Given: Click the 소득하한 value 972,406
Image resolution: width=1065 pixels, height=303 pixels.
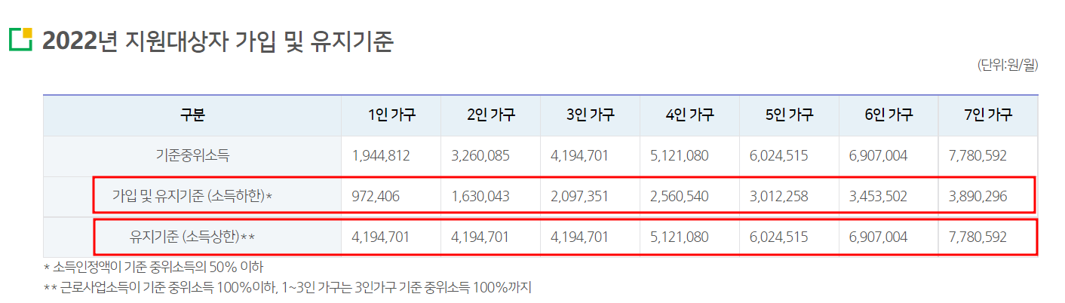Looking at the screenshot, I should (376, 196).
